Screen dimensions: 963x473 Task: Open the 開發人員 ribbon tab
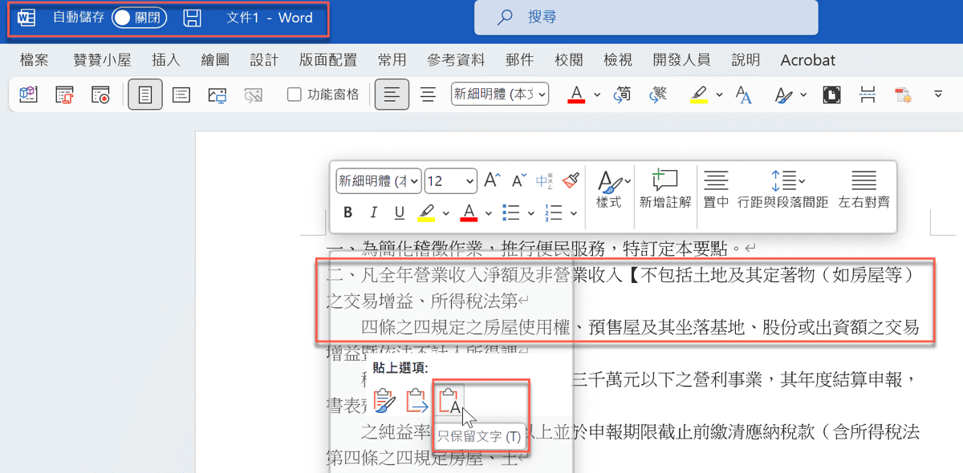(x=681, y=60)
